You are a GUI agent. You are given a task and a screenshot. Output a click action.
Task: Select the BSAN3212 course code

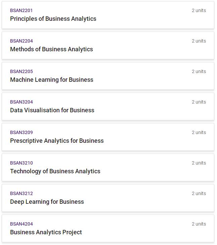(x=21, y=193)
